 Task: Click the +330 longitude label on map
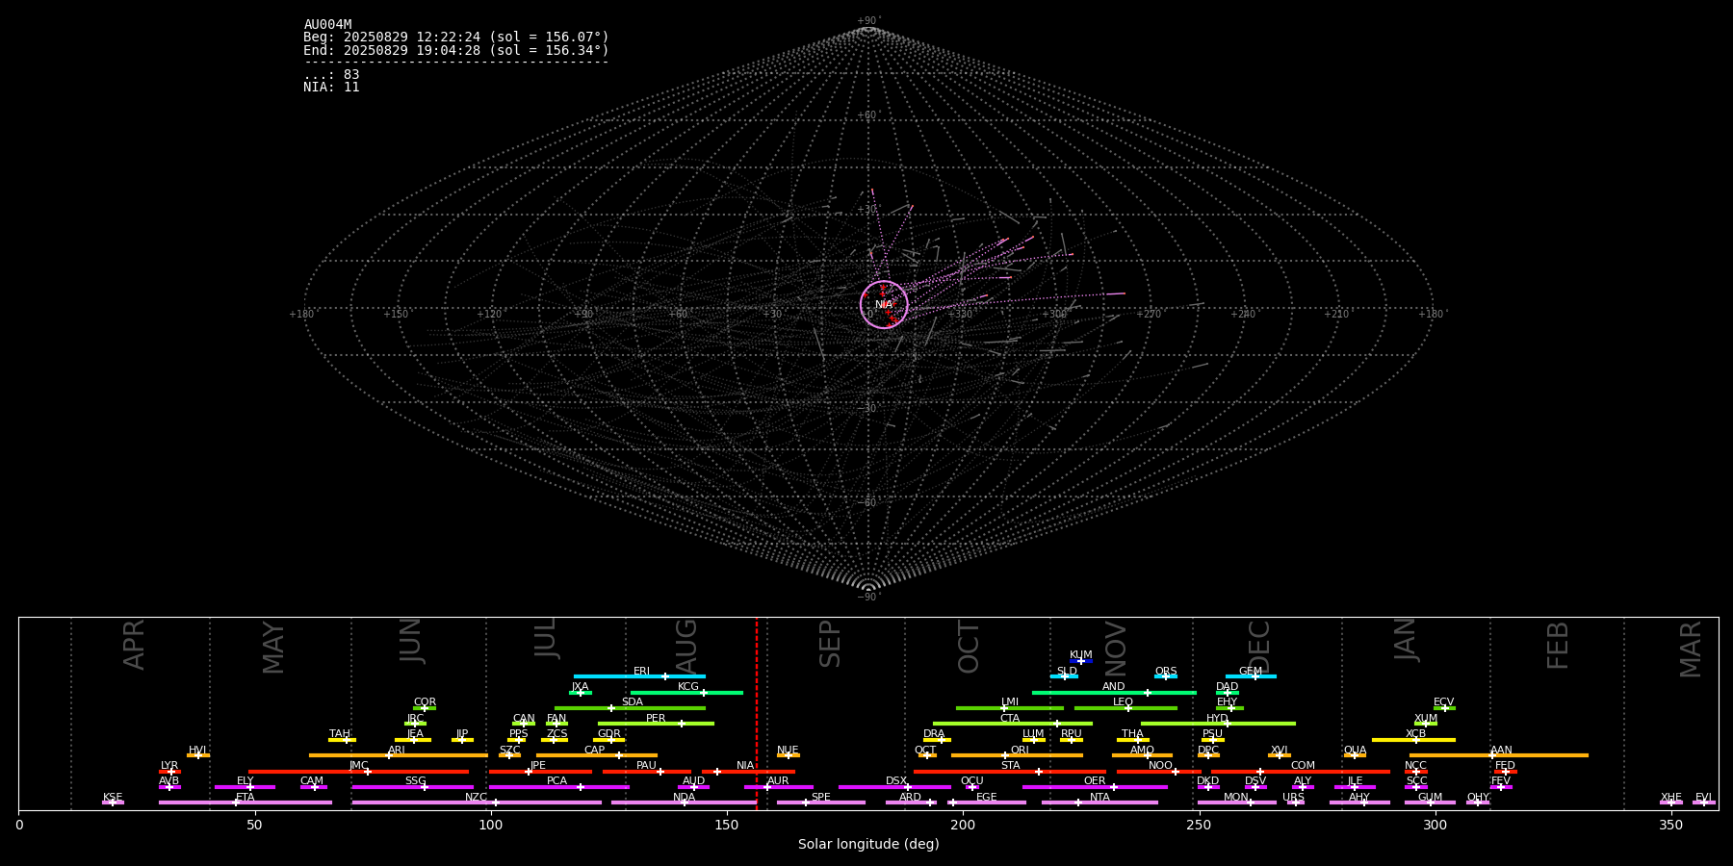[x=960, y=315]
